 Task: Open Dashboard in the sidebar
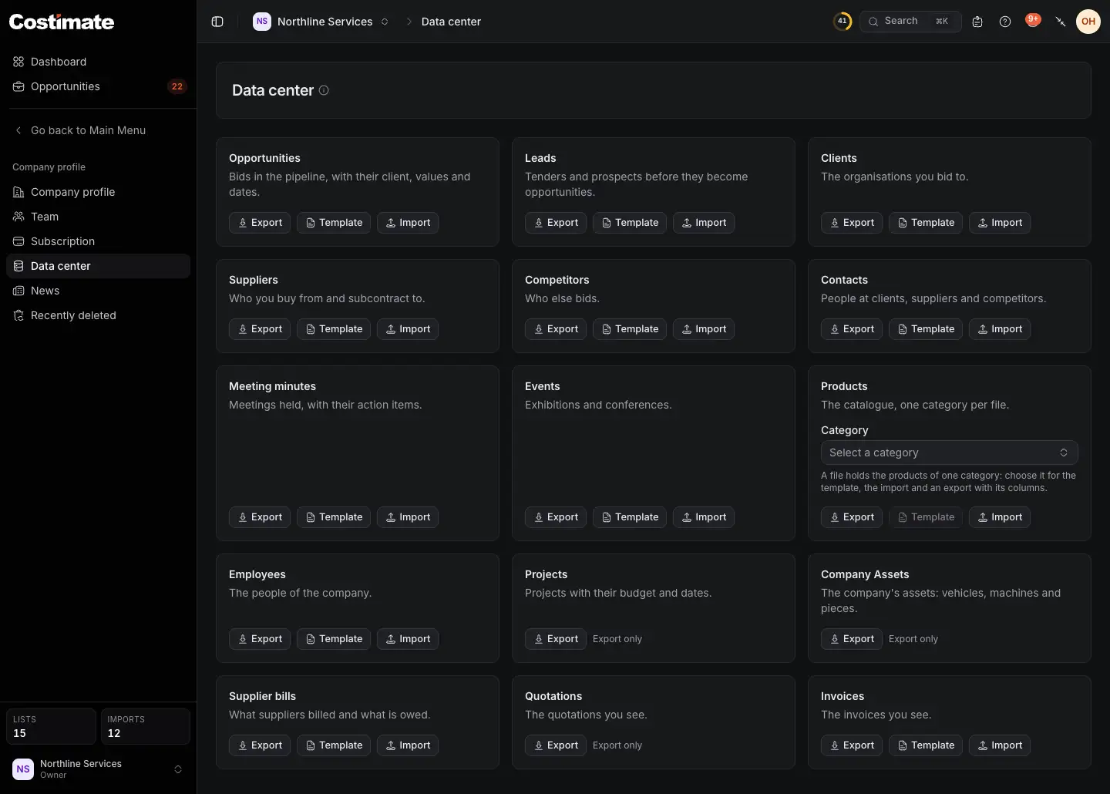tap(99, 62)
